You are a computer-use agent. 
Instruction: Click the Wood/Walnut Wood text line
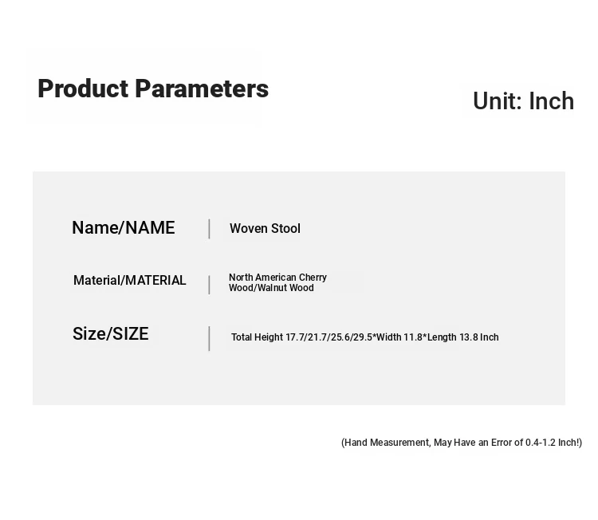tap(271, 288)
